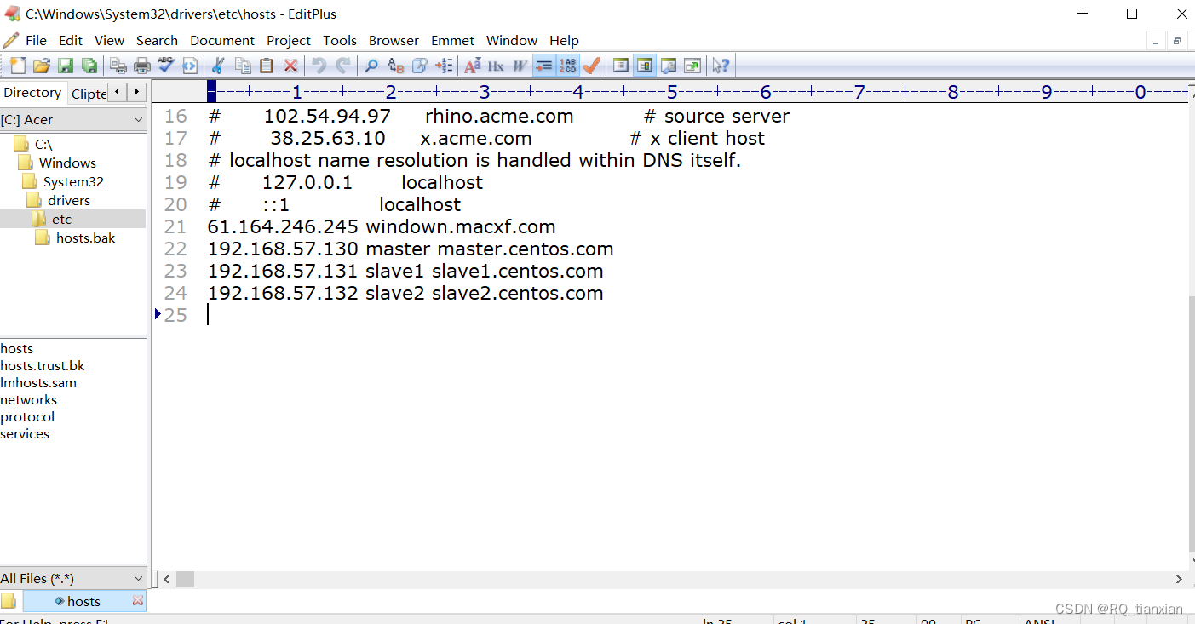Click the context help arrow icon
1195x624 pixels.
(721, 66)
